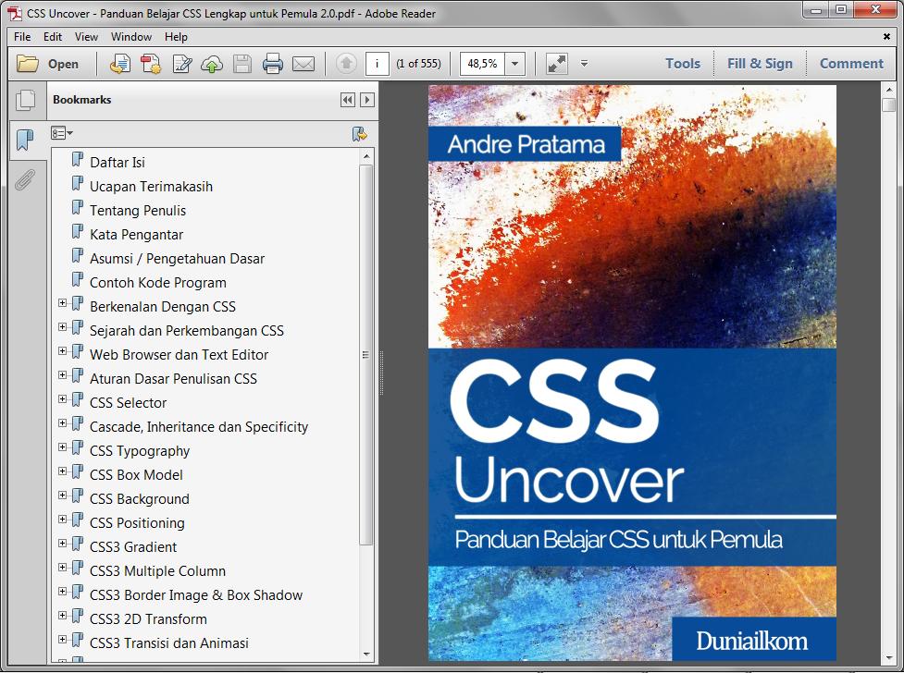This screenshot has height=673, width=904.
Task: Click the Sign document pen icon
Action: (182, 64)
